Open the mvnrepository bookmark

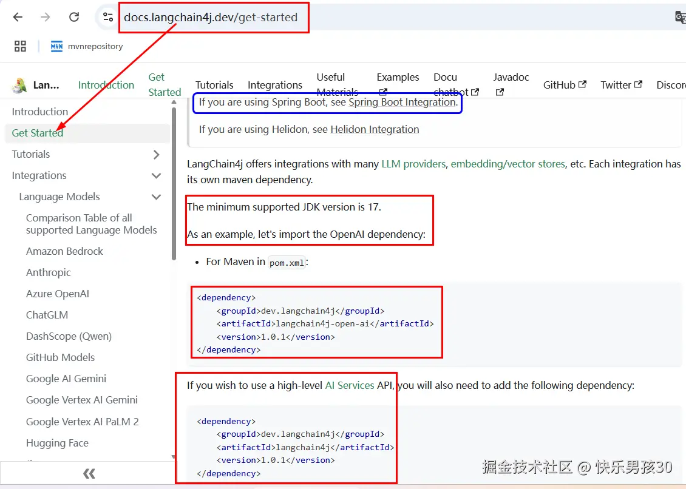pos(87,46)
